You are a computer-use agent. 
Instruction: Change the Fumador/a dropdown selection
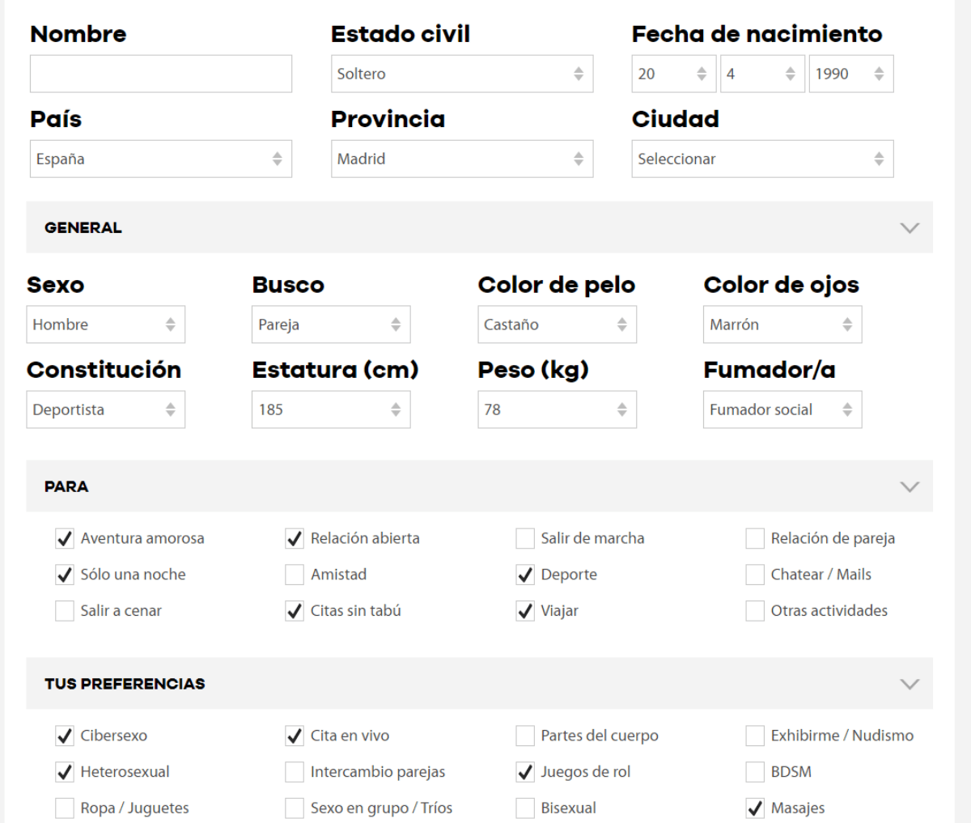782,409
